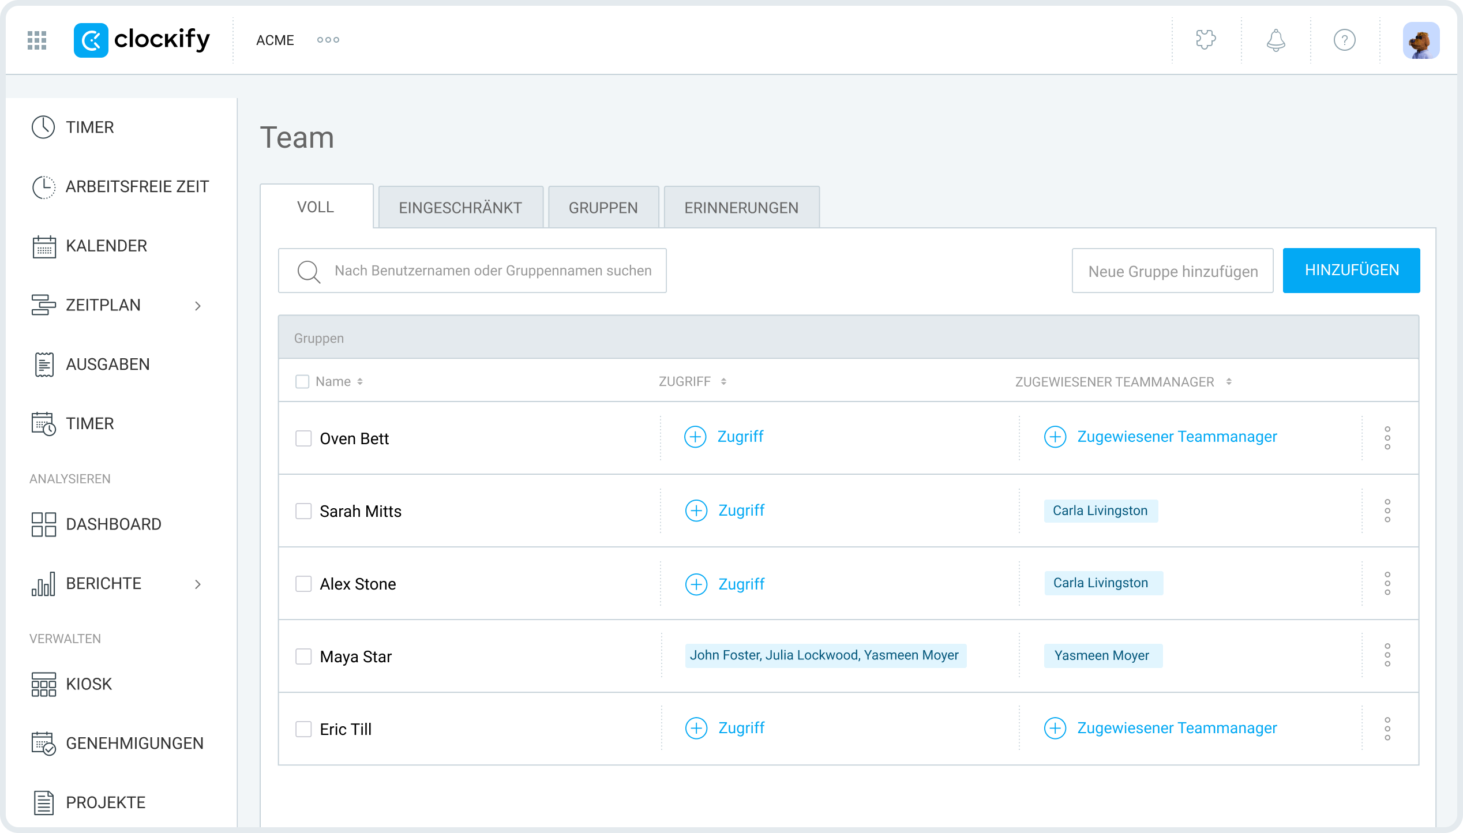Click plus icon for Eric Till Teammanager

point(1055,728)
